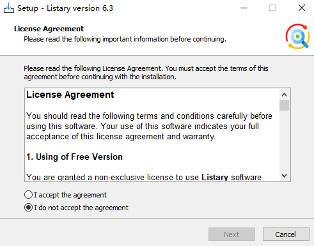Viewport: 314px width, 246px height.
Task: Click the "Setup - Listary version 6.3" title text
Action: point(65,8)
